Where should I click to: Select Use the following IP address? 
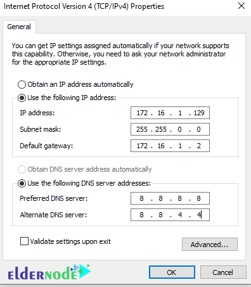click(x=22, y=98)
